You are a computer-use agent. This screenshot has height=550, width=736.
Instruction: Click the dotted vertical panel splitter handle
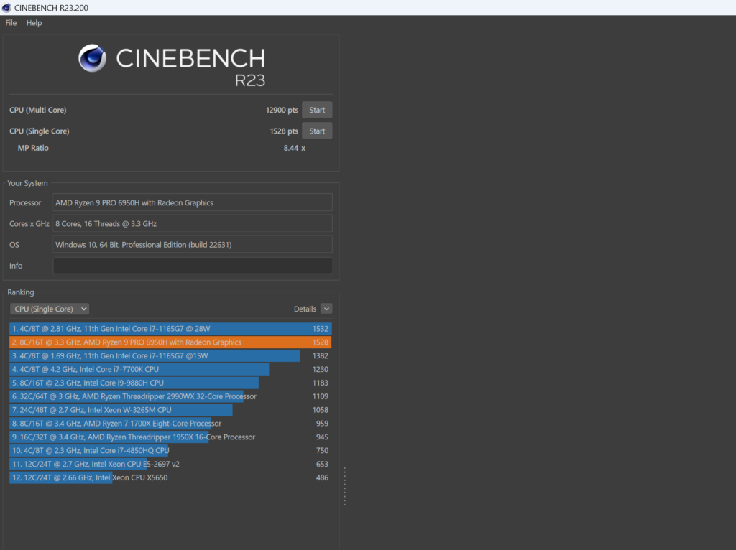point(344,486)
